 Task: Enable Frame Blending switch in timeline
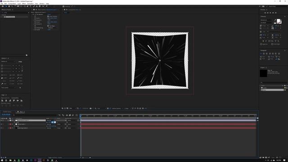(70, 115)
